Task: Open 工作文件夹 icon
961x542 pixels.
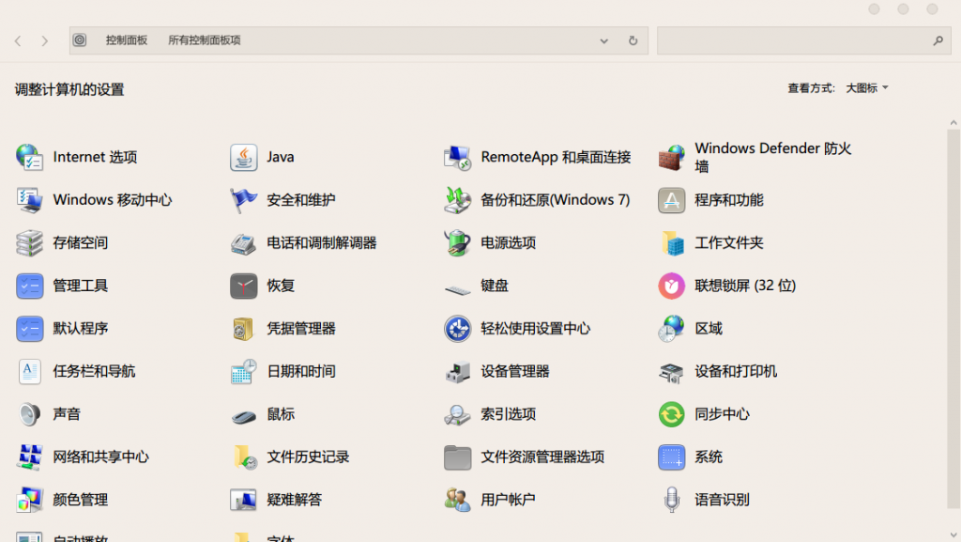Action: click(x=671, y=243)
